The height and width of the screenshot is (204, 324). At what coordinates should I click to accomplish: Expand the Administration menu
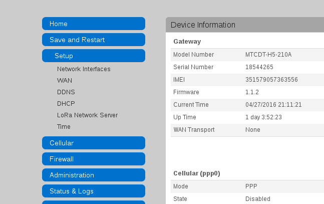(94, 175)
